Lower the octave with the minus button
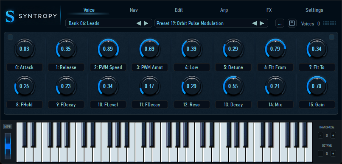 tap(320, 153)
